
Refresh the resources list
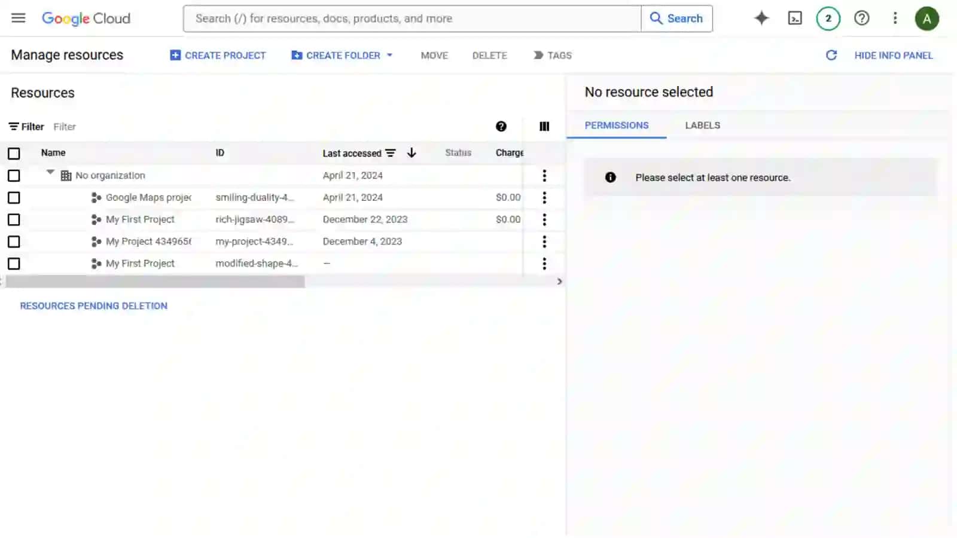point(831,55)
